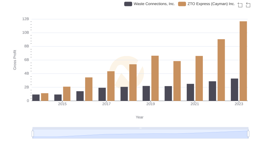
Task: Click the 2015 x-axis label
Action: point(62,104)
